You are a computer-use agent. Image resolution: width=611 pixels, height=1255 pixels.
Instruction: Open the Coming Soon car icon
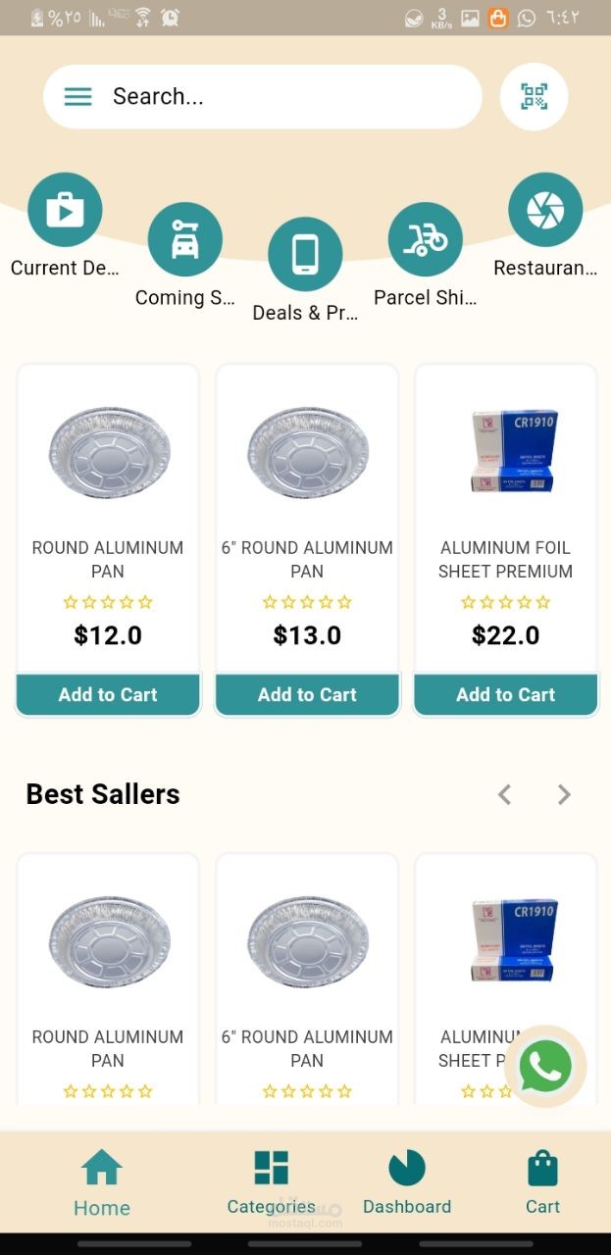point(185,239)
